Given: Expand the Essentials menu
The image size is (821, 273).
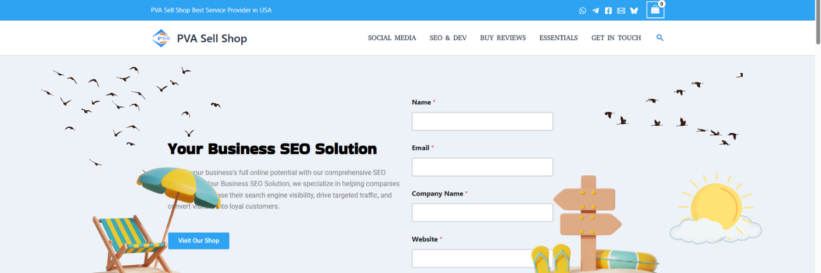Looking at the screenshot, I should pyautogui.click(x=558, y=38).
